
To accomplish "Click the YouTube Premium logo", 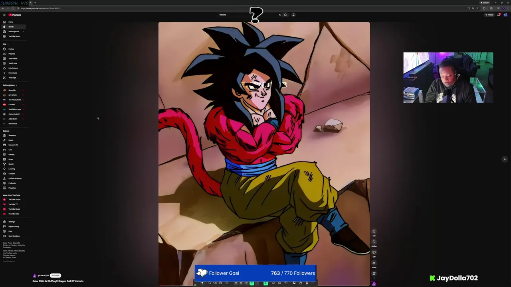I will point(15,15).
